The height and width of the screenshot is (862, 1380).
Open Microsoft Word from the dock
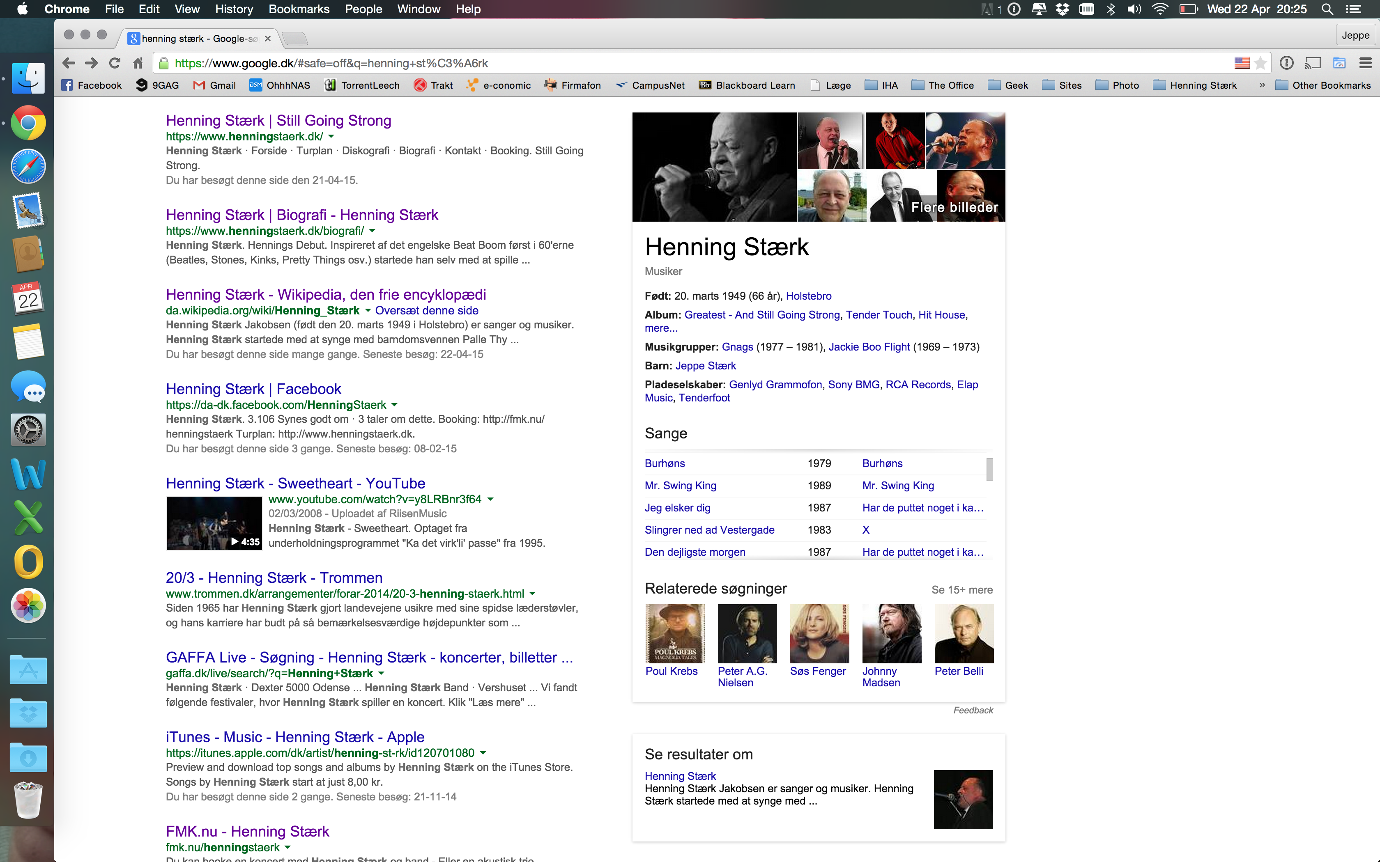(28, 474)
